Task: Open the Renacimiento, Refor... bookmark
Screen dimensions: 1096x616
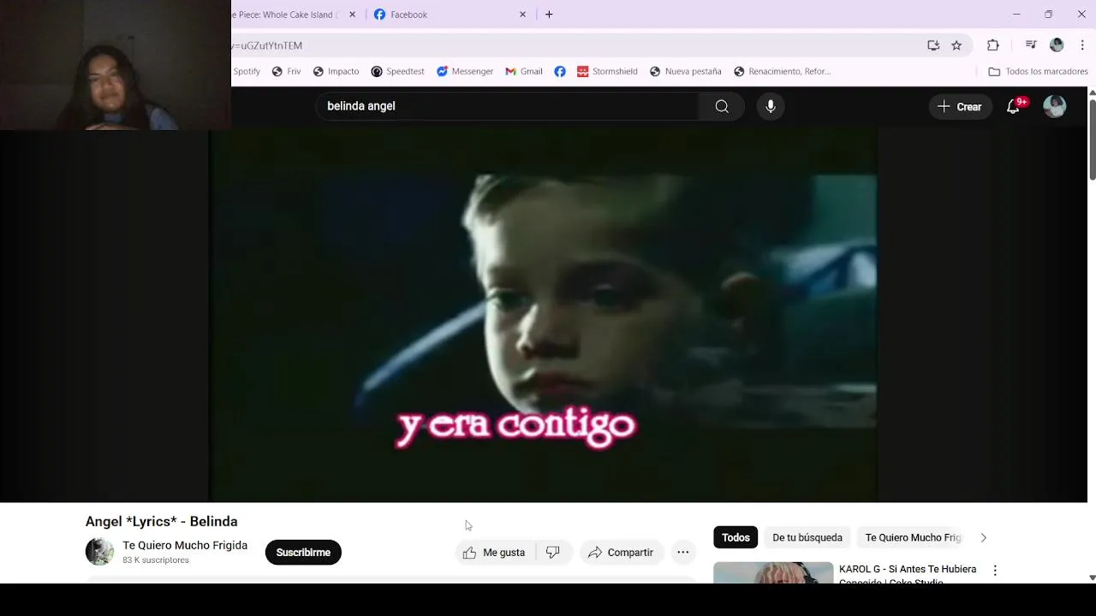Action: 782,71
